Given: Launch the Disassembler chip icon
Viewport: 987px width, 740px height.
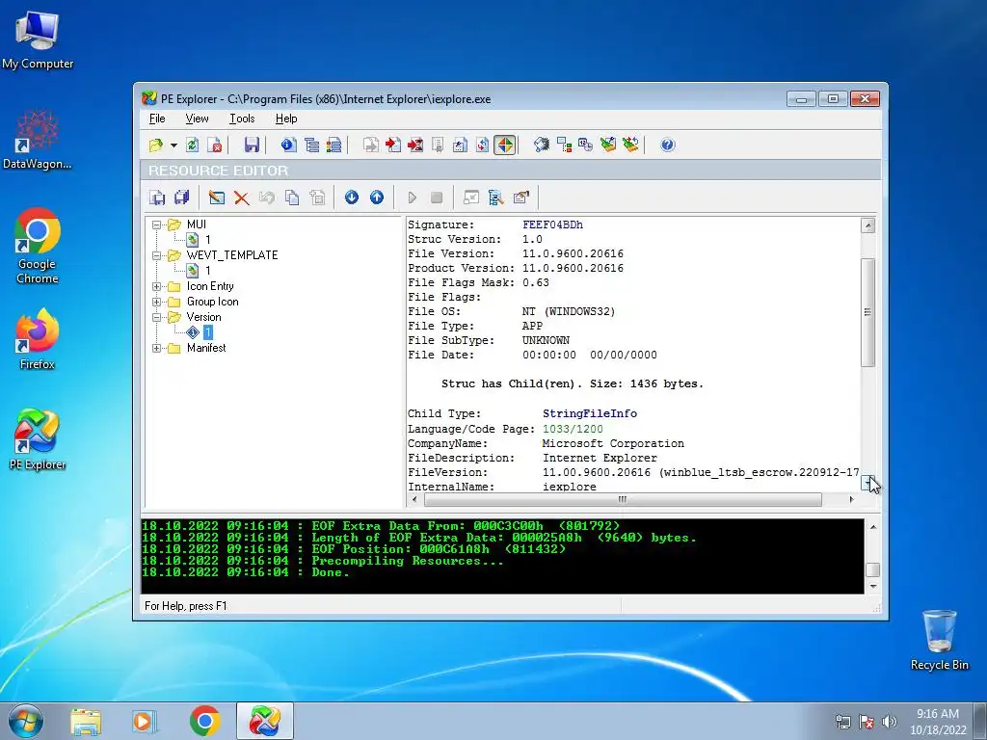Looking at the screenshot, I should (x=542, y=145).
